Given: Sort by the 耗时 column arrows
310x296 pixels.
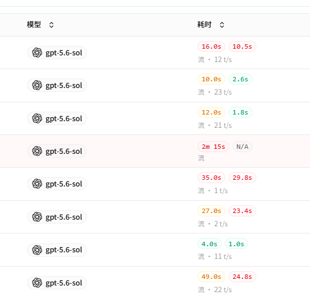Looking at the screenshot, I should 222,25.
